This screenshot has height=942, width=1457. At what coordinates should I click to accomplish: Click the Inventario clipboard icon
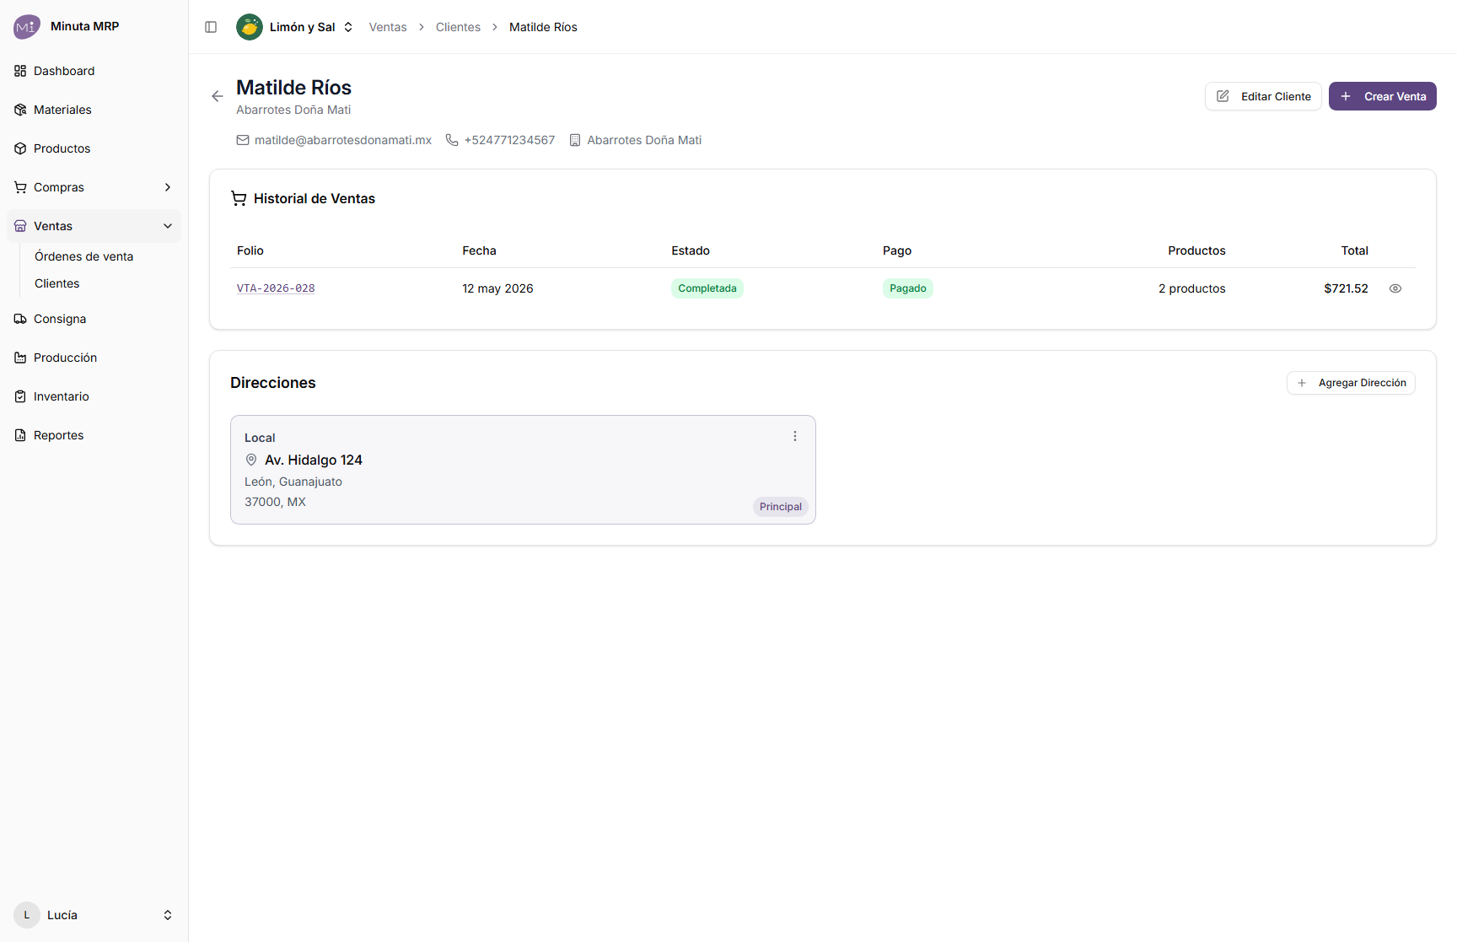pos(20,396)
